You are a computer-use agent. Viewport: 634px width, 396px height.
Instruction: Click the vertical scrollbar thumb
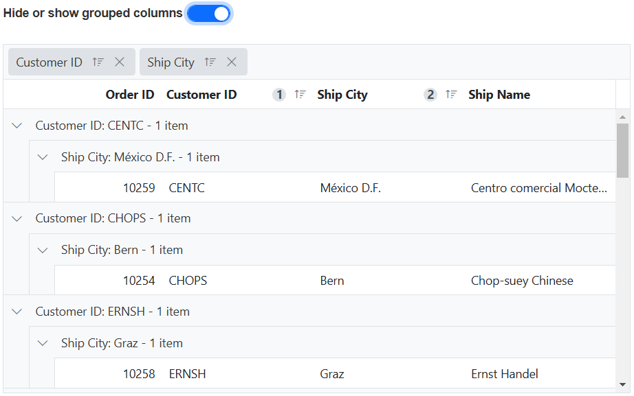coord(623,150)
